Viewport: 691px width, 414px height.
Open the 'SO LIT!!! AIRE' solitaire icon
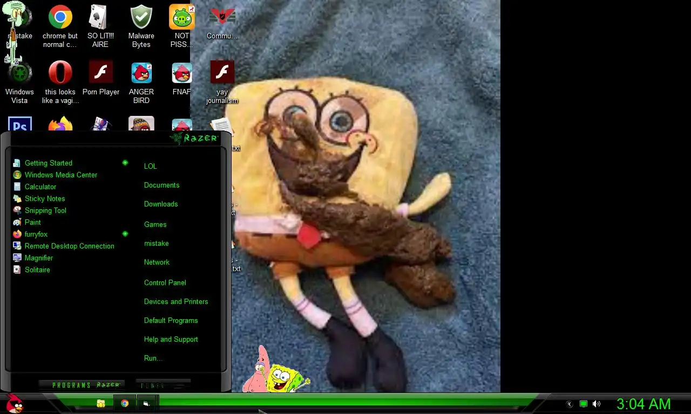[100, 27]
